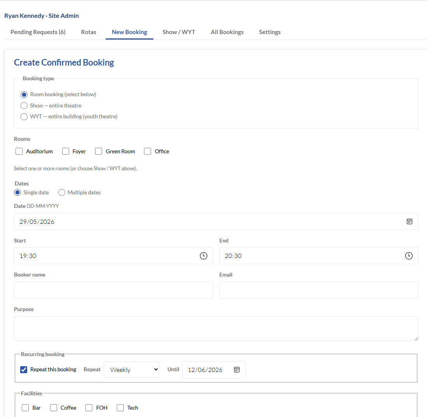
Task: Select the Single date radio button
Action: click(17, 192)
